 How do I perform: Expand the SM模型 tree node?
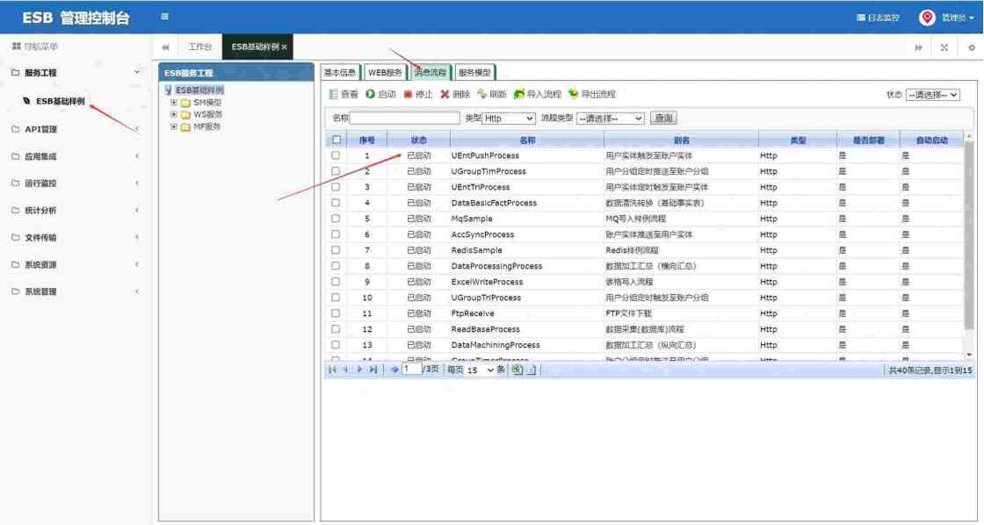pos(174,103)
